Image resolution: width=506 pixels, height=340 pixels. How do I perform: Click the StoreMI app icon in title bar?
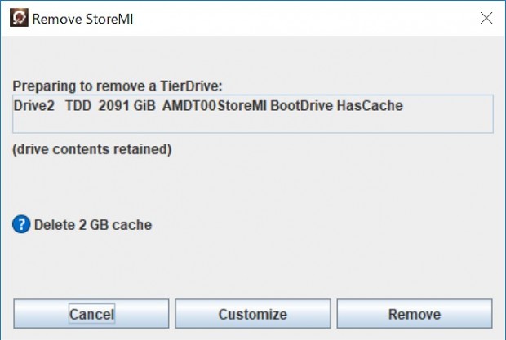[x=19, y=18]
